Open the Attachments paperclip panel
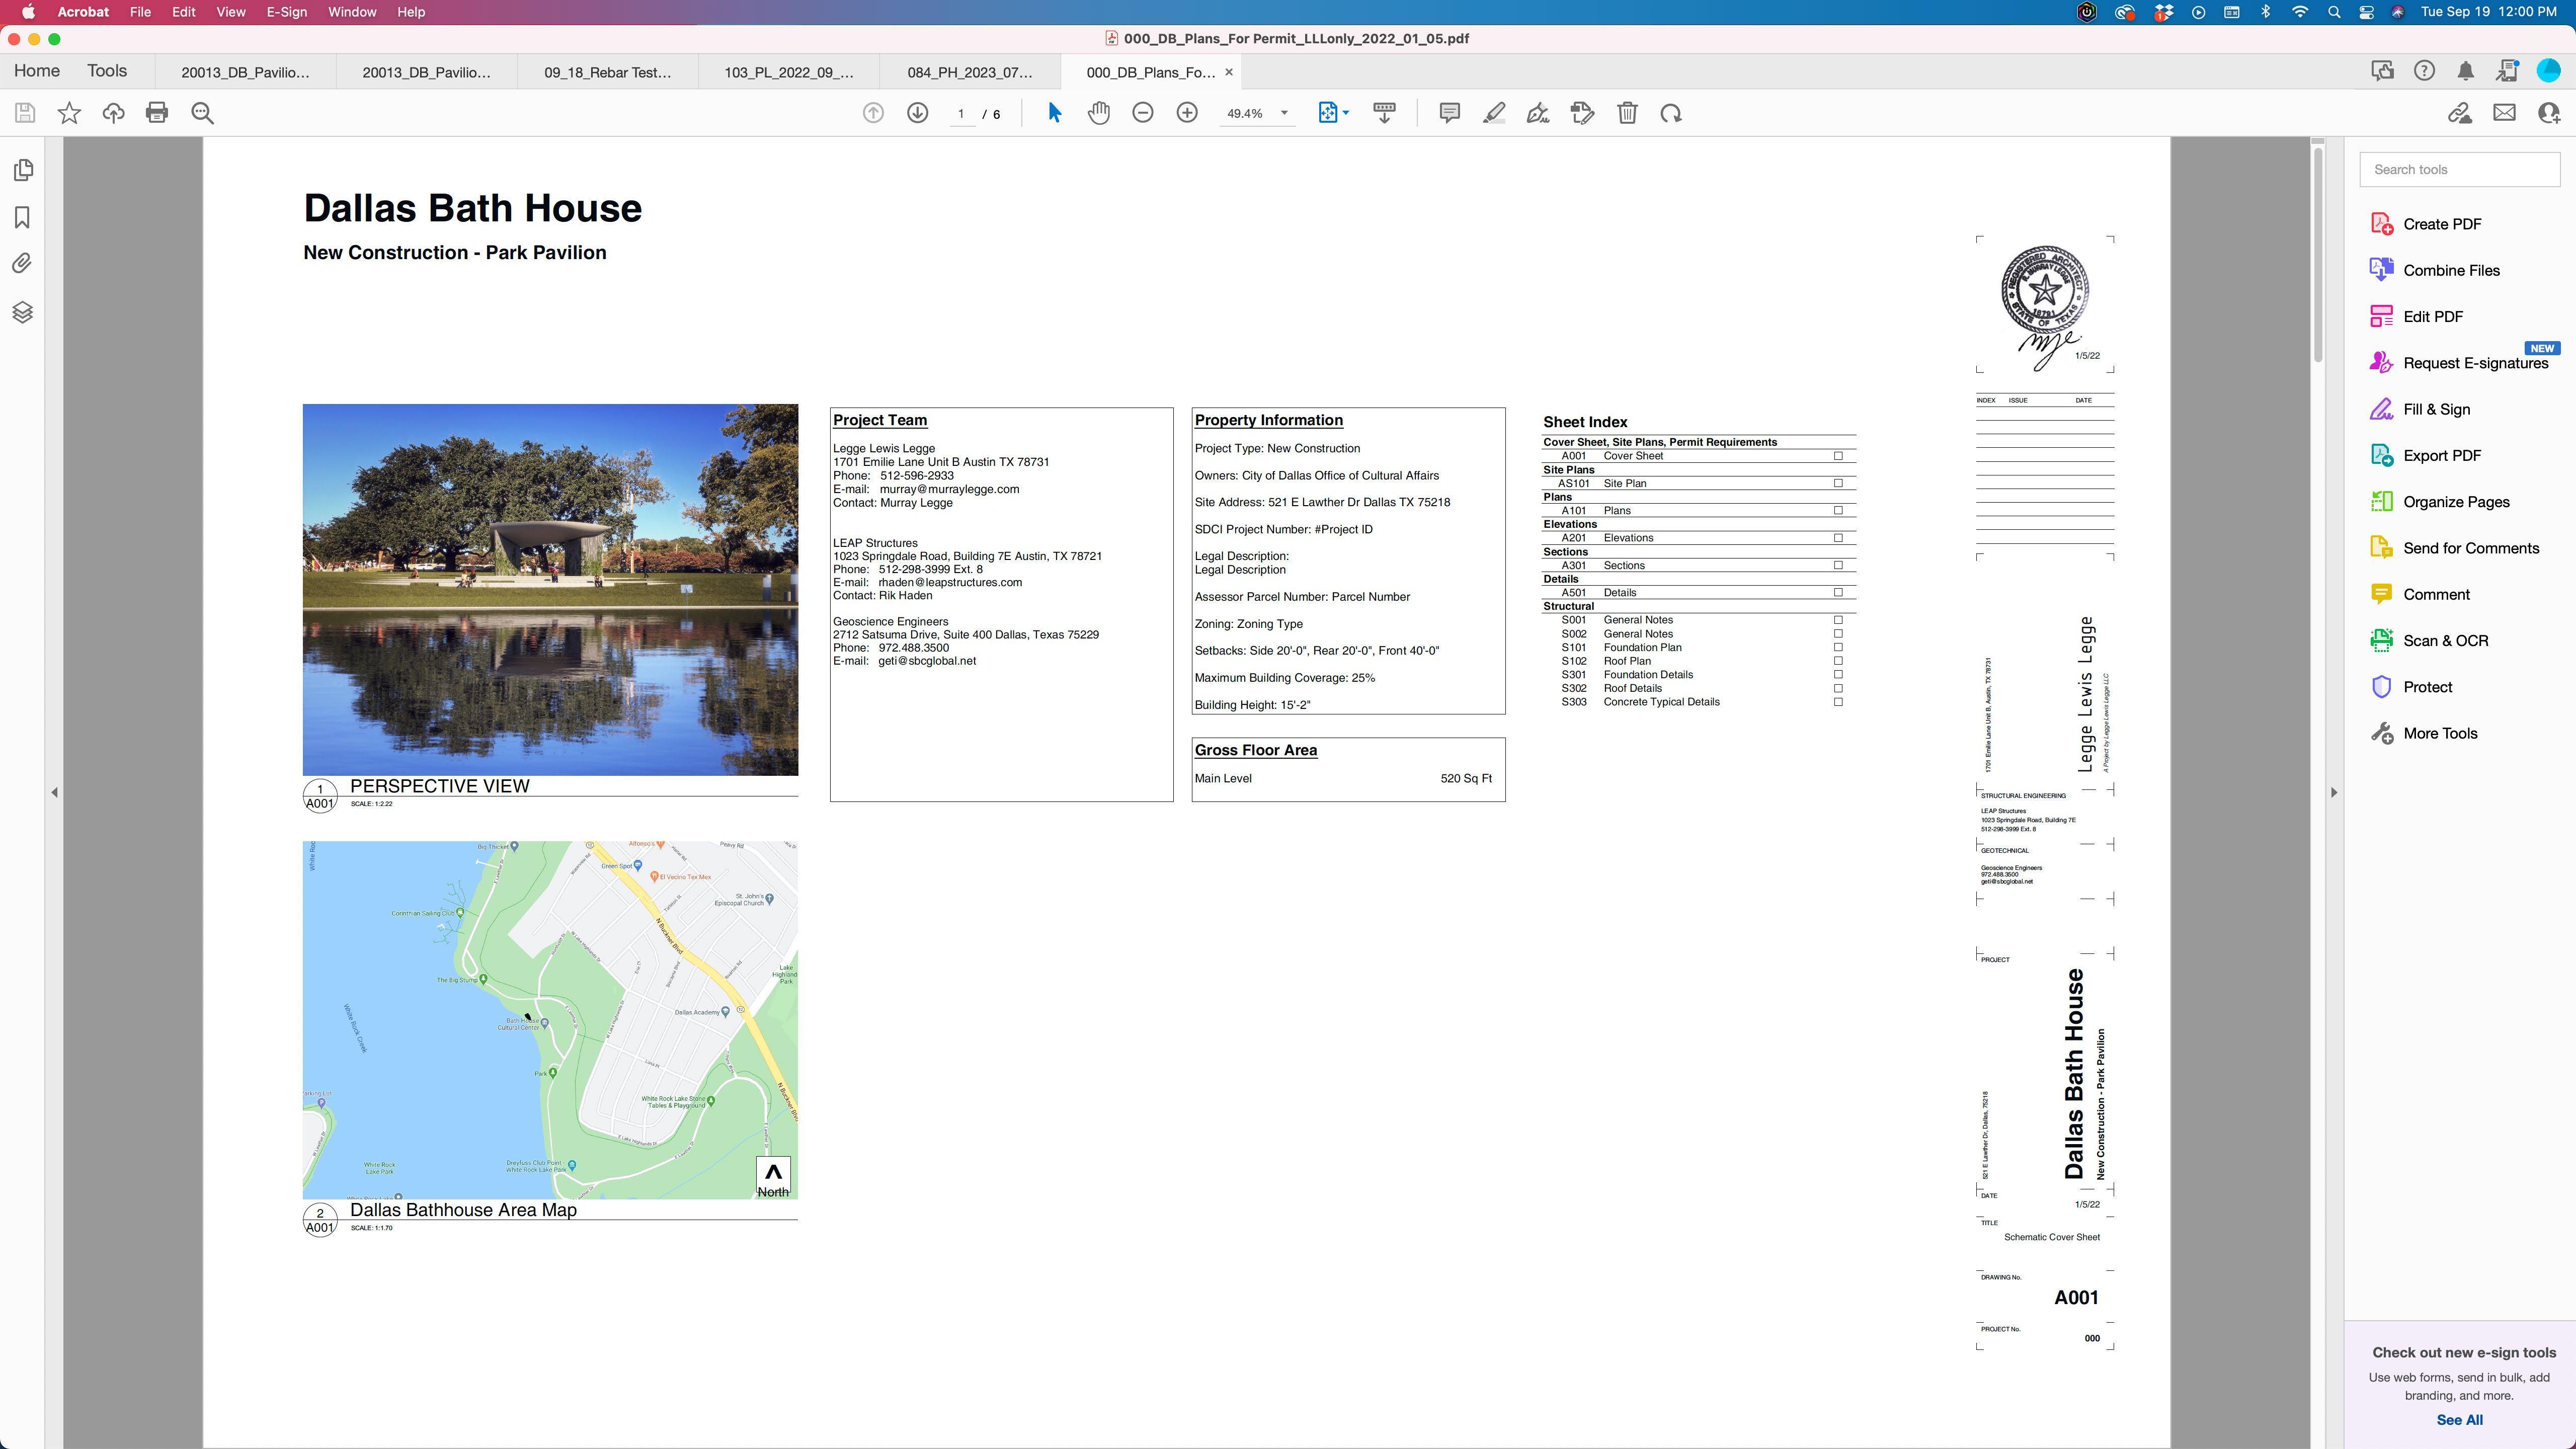 click(x=22, y=263)
